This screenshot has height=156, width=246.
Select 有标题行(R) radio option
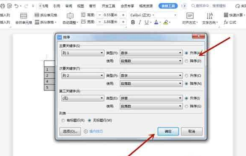pyautogui.click(x=63, y=120)
